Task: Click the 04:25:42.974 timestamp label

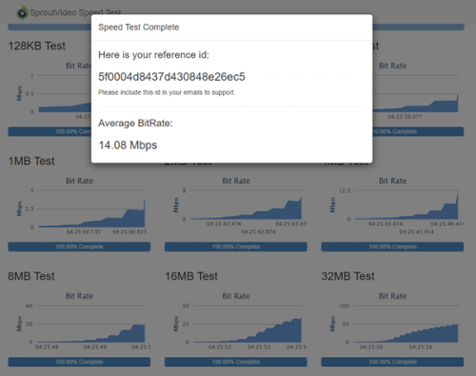Action: [x=258, y=232]
